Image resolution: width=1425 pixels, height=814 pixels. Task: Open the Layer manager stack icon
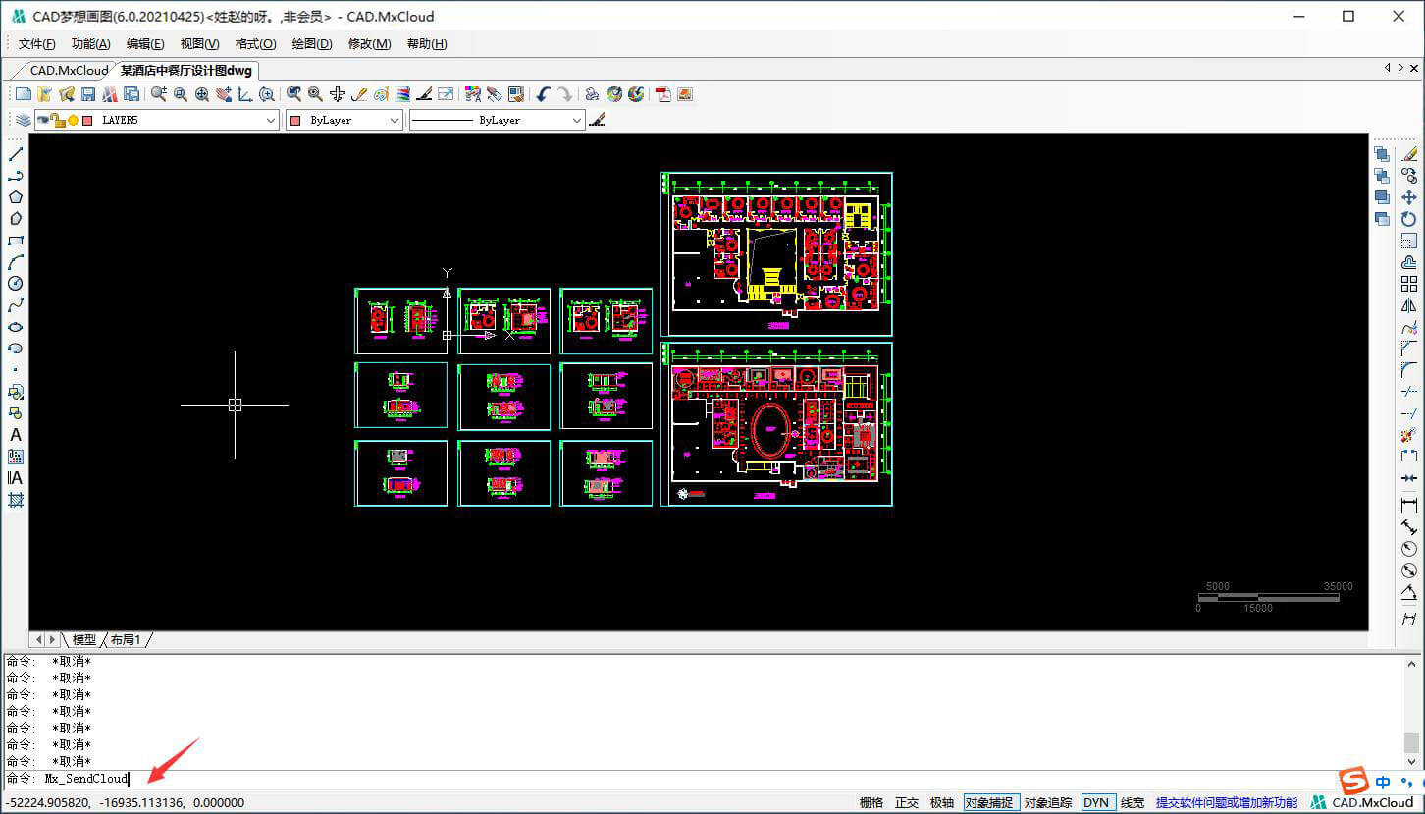tap(24, 120)
